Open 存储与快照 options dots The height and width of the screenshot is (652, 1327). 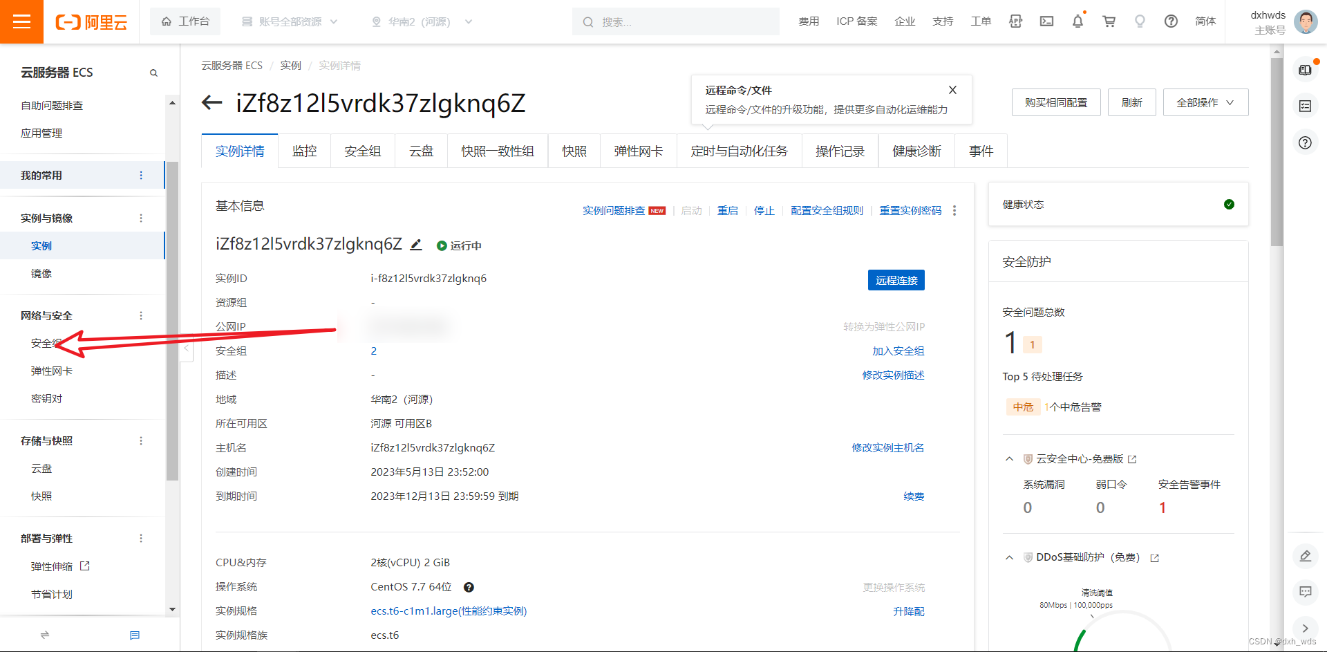(141, 440)
